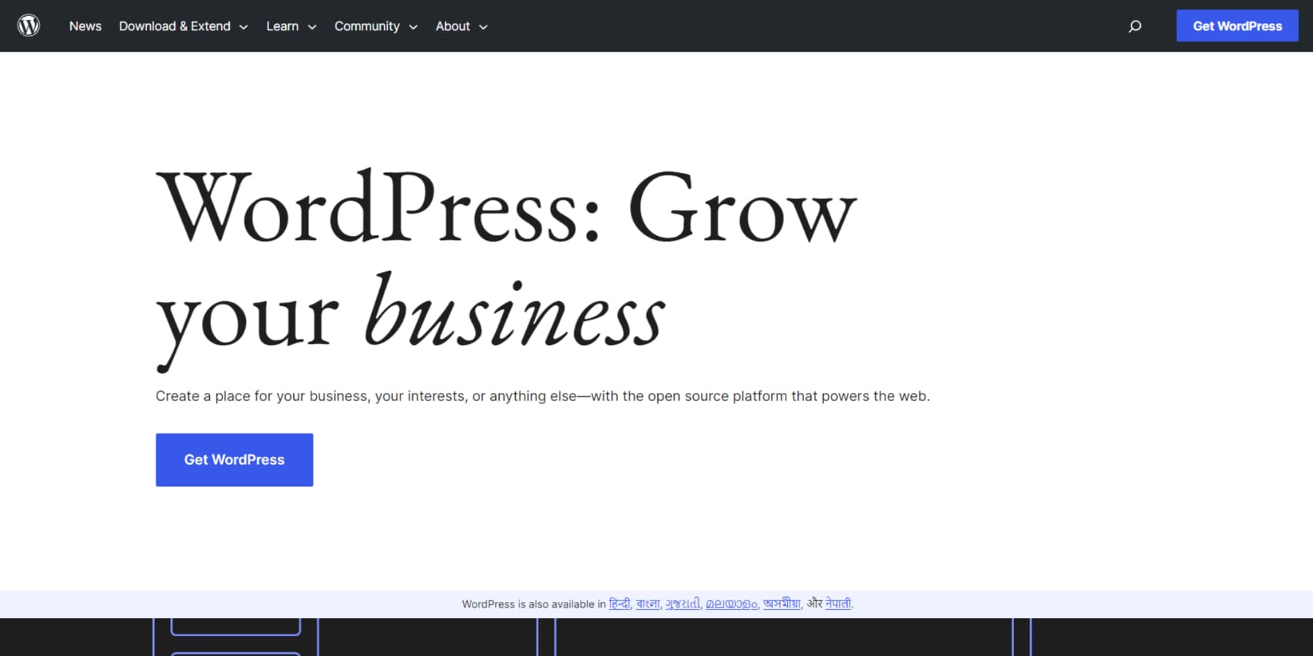The height and width of the screenshot is (656, 1313).
Task: Open the Community dropdown chevron
Action: tap(414, 27)
